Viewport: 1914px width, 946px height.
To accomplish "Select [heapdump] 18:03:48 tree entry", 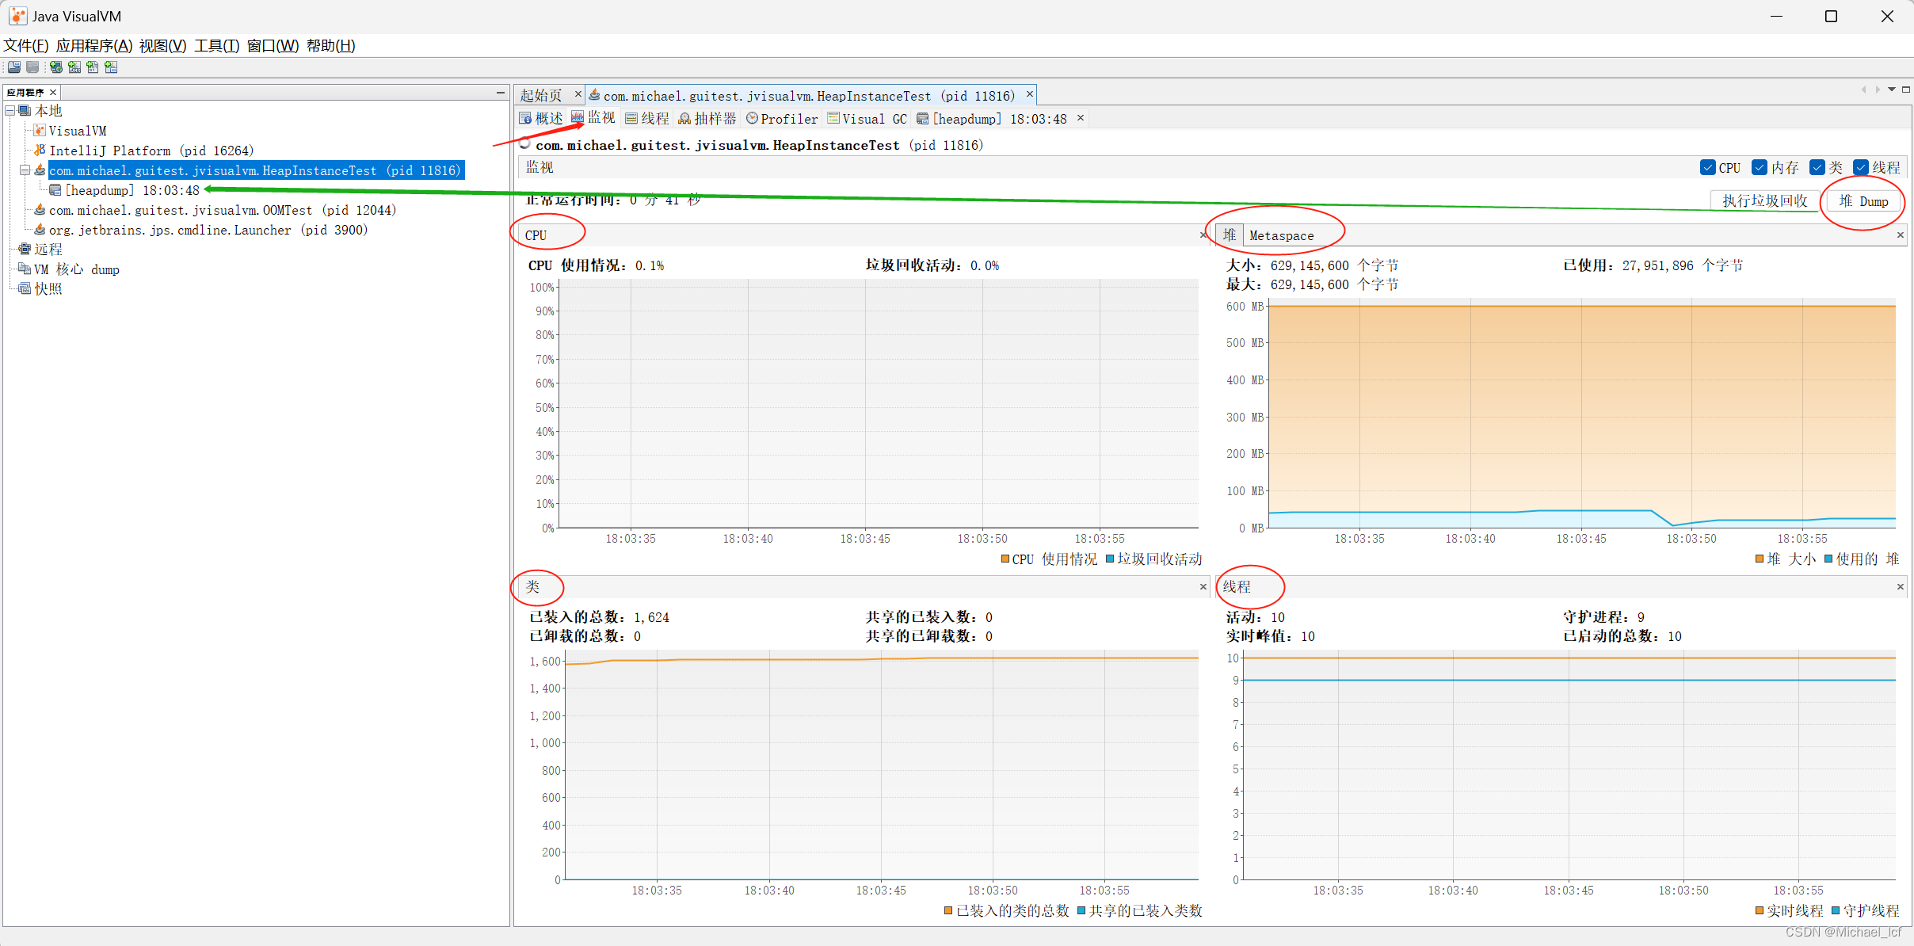I will click(x=132, y=190).
